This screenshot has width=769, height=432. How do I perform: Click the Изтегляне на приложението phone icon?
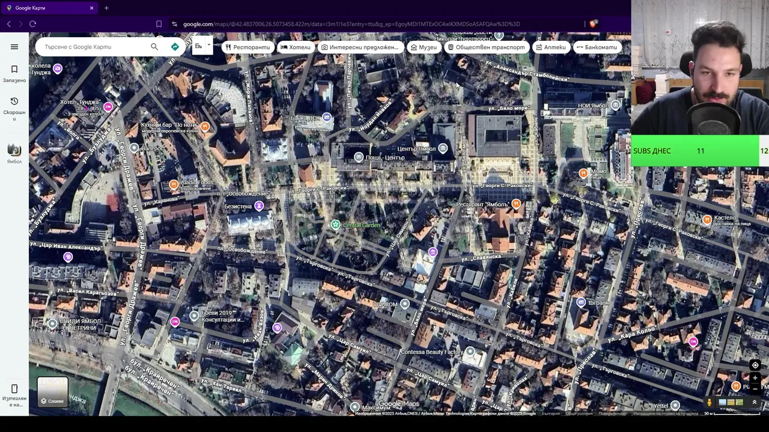tap(14, 389)
